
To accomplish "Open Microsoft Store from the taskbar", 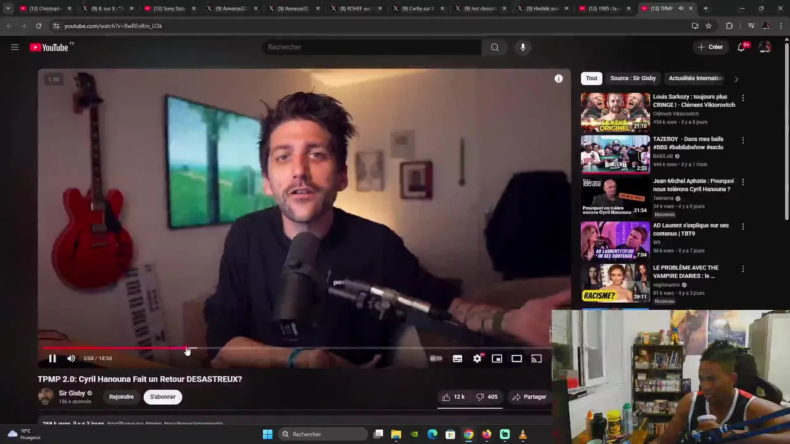I will [x=451, y=434].
